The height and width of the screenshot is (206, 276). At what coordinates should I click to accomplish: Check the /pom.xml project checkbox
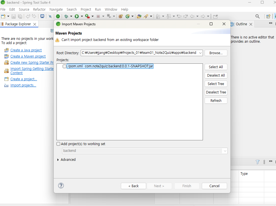[x=64, y=66]
